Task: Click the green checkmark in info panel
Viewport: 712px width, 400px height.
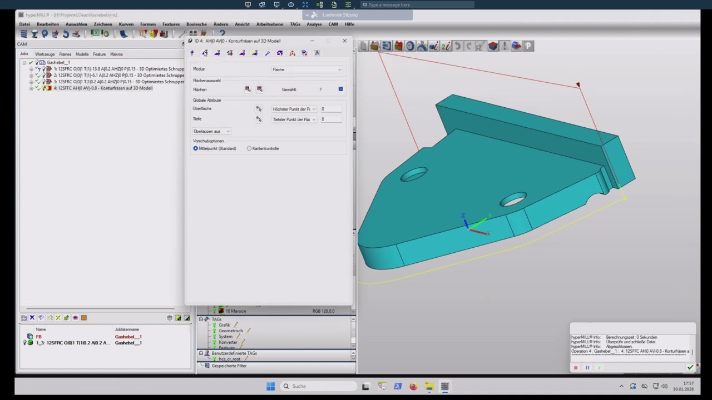Action: tap(690, 367)
